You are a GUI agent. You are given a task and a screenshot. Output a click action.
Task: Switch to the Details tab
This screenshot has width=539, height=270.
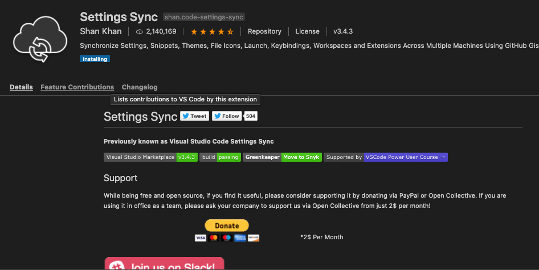point(21,87)
